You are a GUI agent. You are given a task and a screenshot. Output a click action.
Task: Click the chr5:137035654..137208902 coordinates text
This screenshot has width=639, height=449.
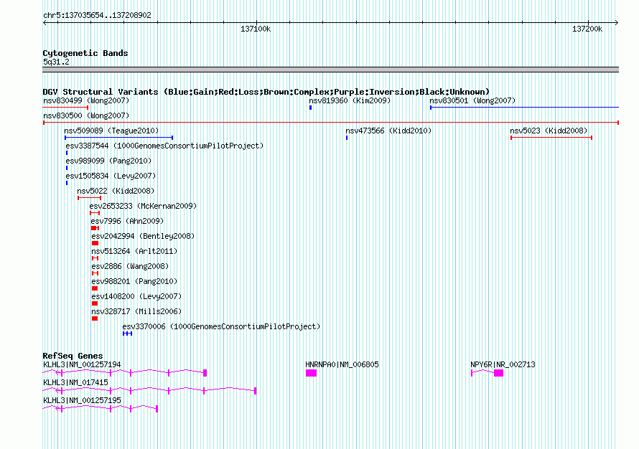[97, 16]
